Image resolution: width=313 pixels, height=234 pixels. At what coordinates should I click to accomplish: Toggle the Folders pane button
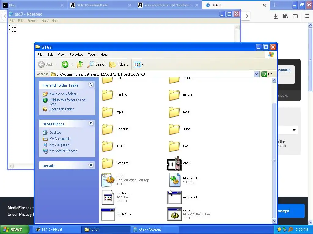click(x=119, y=64)
